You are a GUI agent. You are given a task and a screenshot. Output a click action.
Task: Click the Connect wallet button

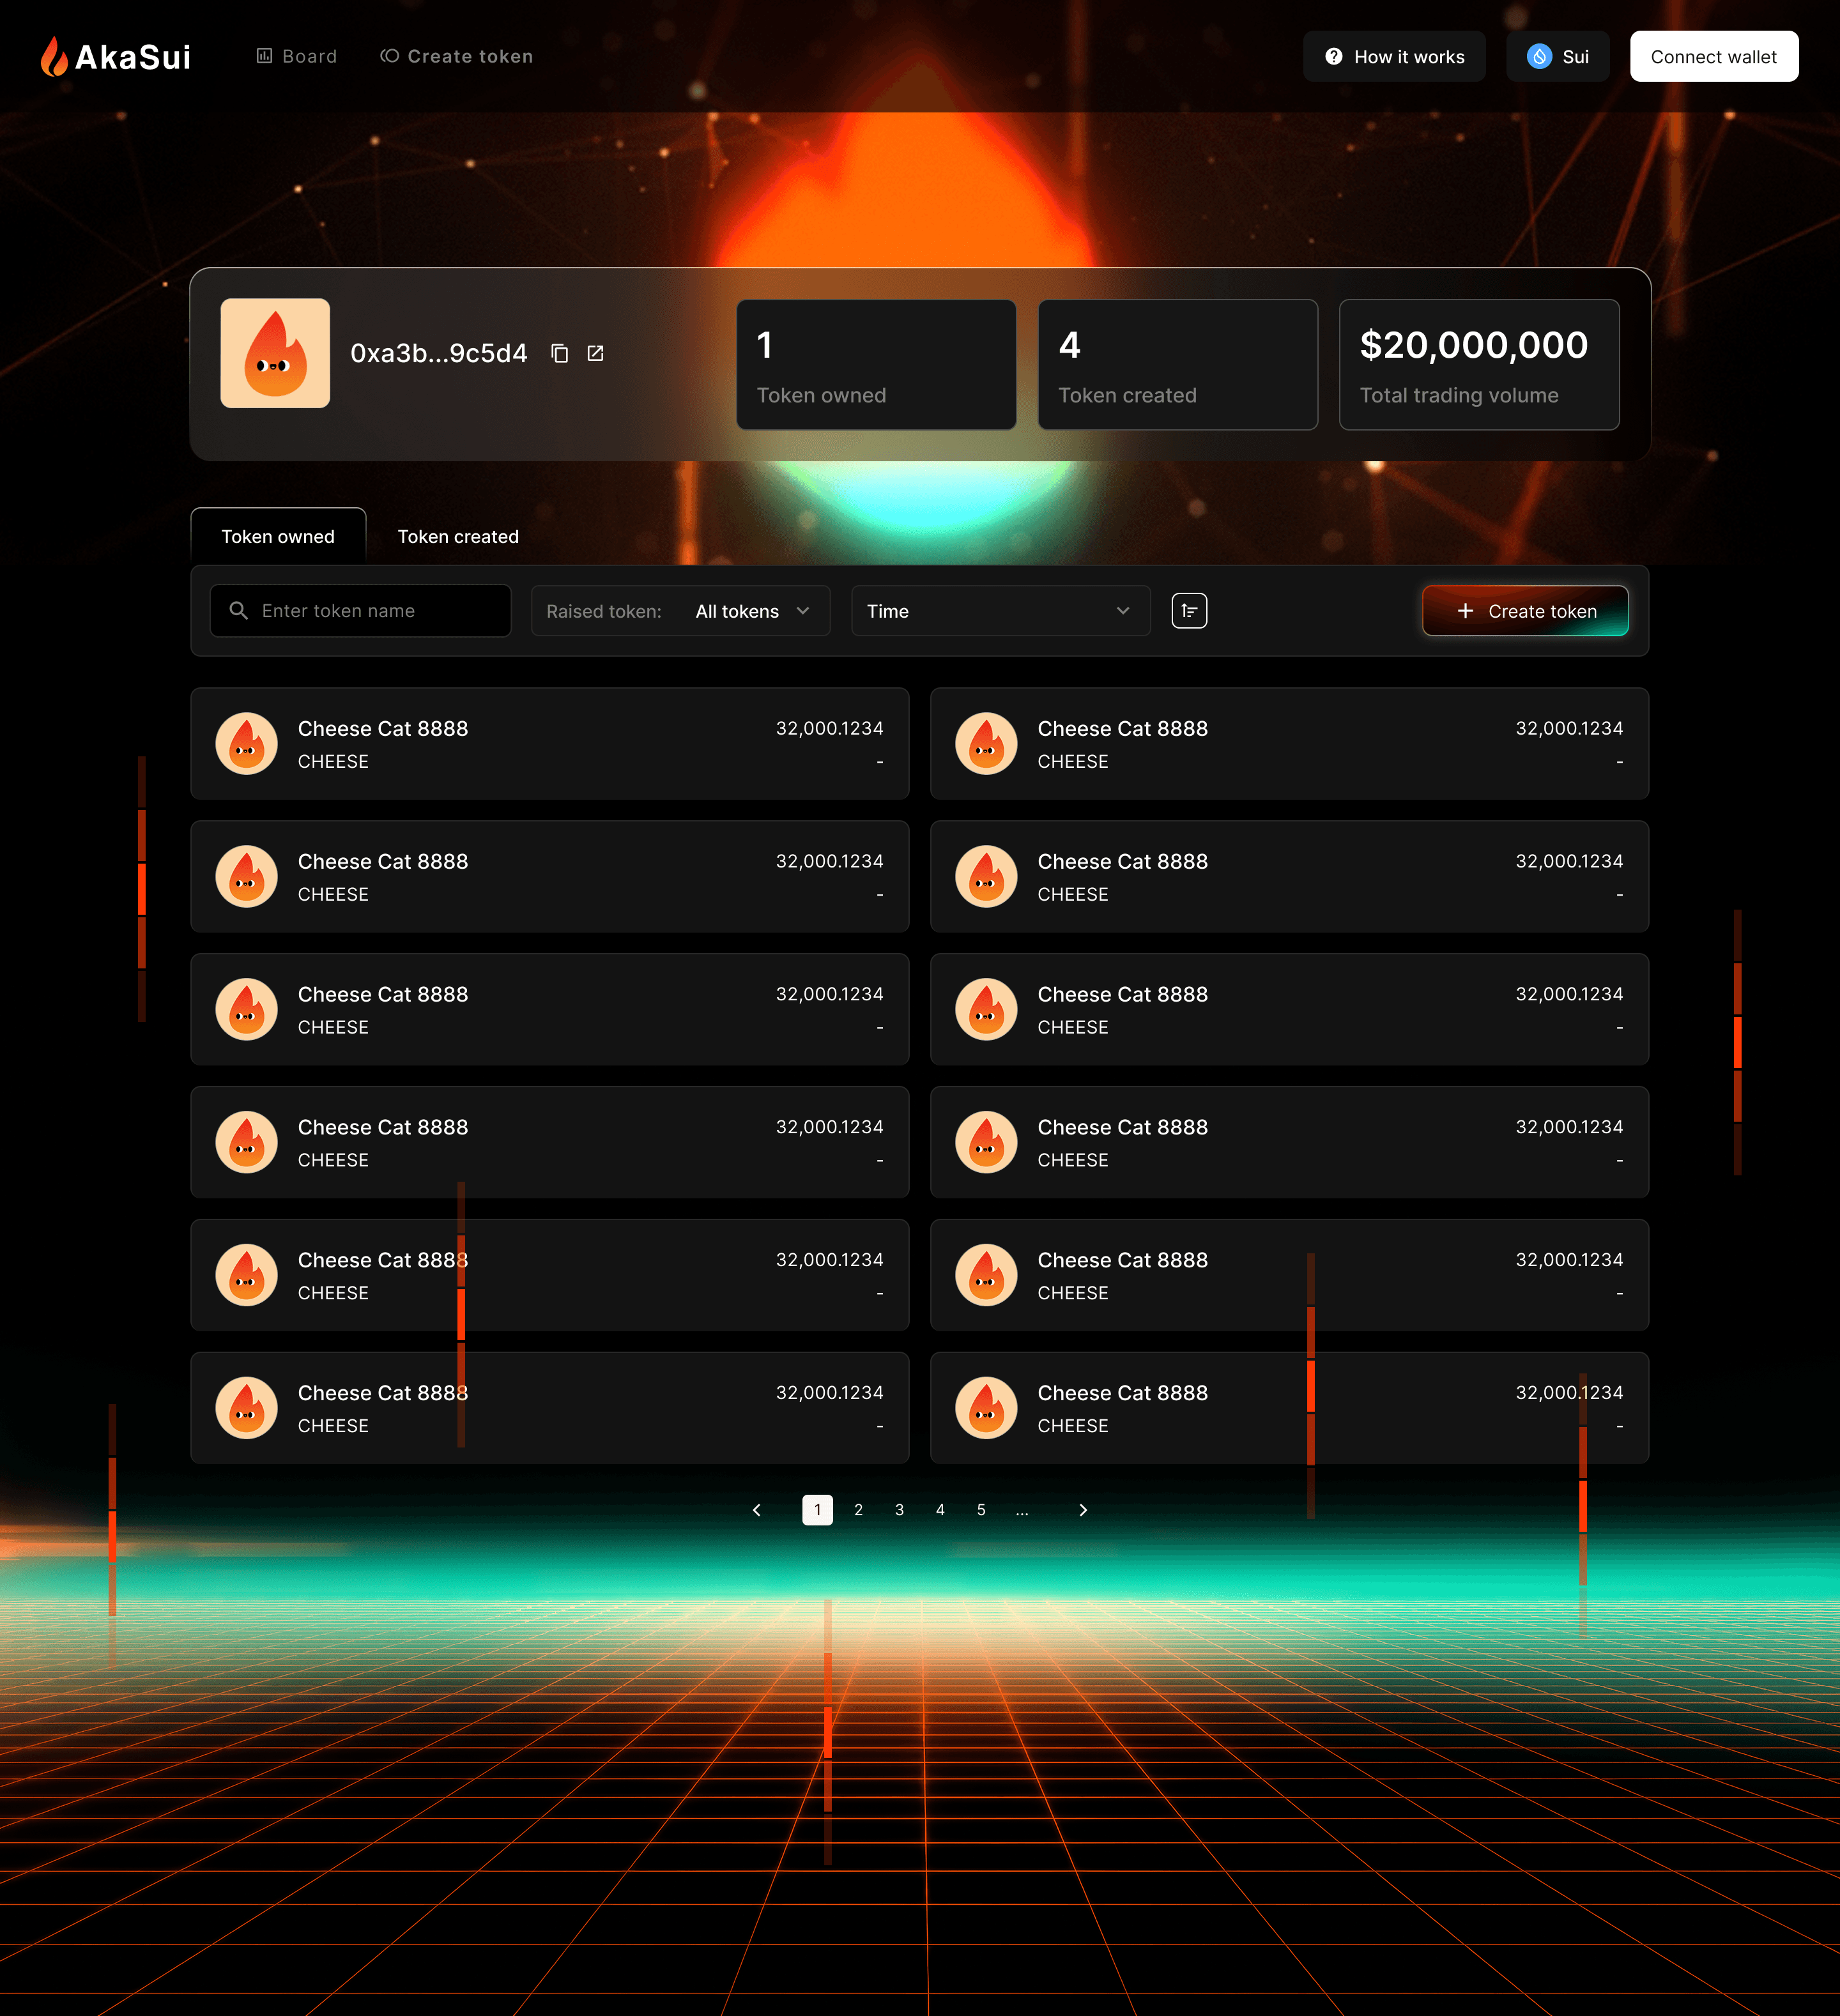point(1713,57)
